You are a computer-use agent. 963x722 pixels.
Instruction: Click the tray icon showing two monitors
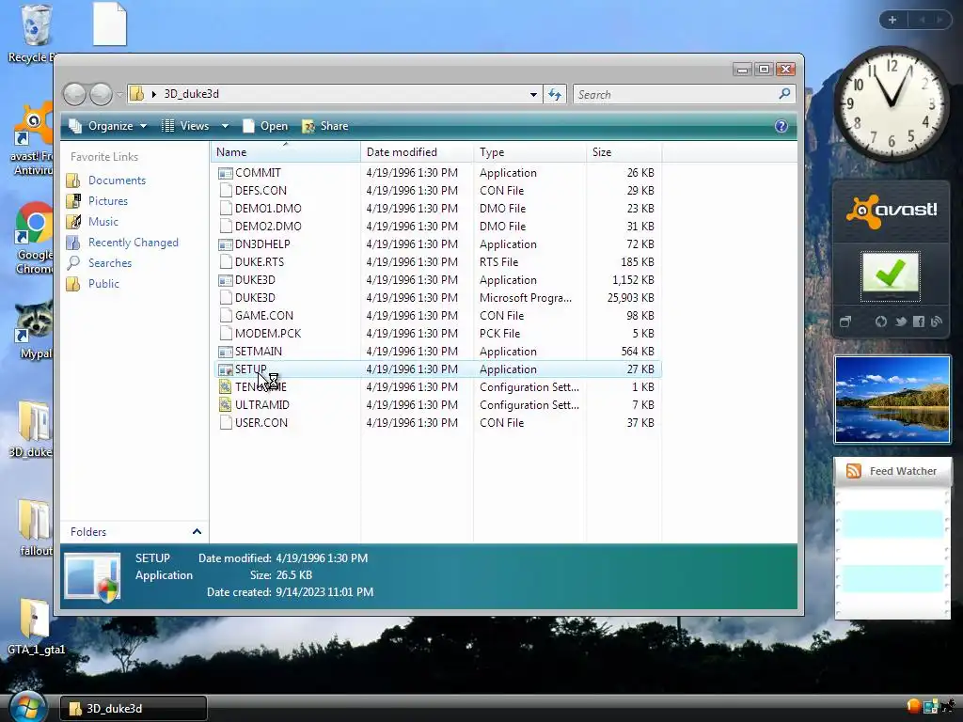pos(931,706)
